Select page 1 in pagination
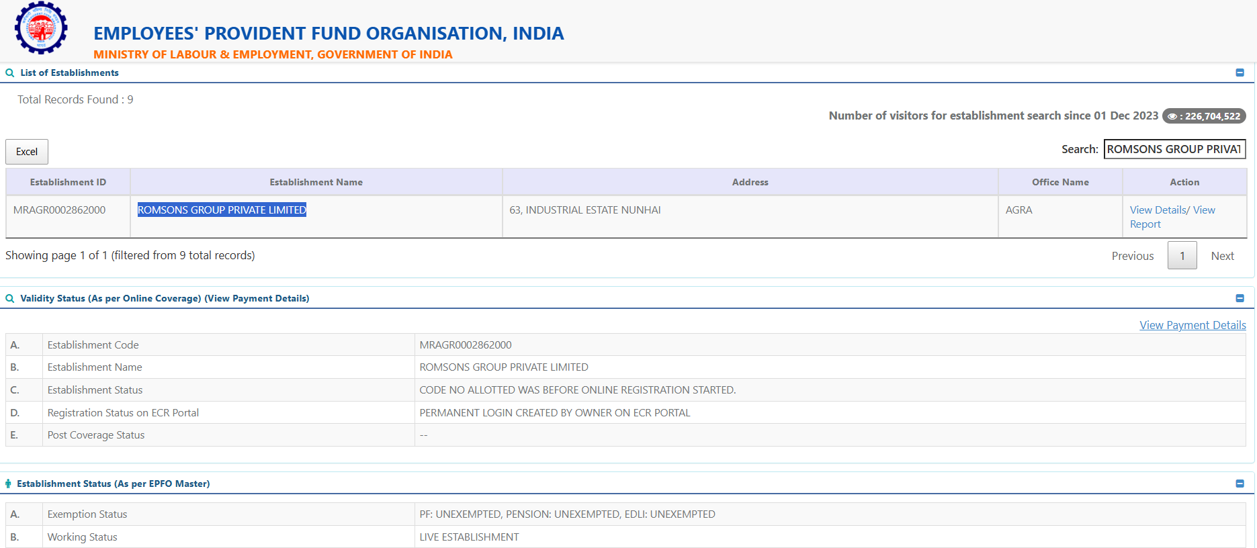The height and width of the screenshot is (548, 1257). 1182,256
